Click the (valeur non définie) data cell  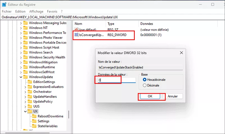154,30
